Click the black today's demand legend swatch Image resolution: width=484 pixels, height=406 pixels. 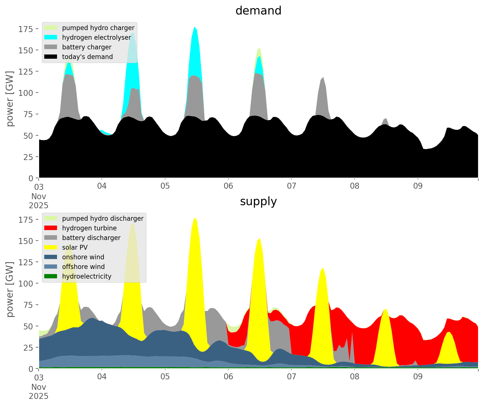pyautogui.click(x=51, y=57)
